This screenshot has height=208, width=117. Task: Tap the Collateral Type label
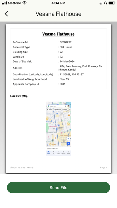tap(21, 47)
